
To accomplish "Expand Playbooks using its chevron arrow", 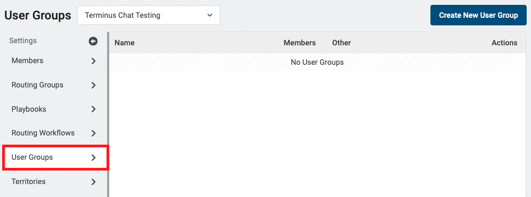I will 94,109.
